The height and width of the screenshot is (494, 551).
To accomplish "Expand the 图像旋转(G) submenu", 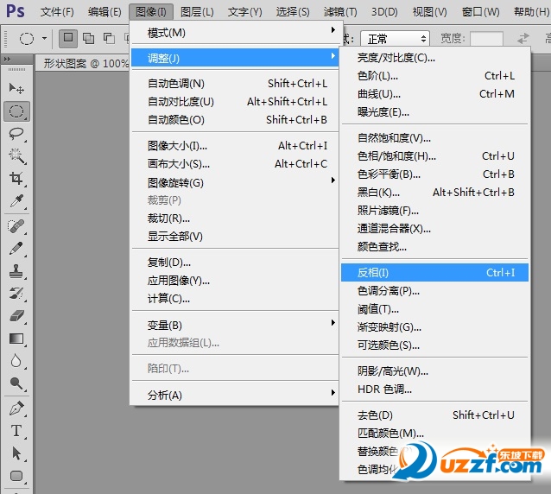I will pos(235,182).
